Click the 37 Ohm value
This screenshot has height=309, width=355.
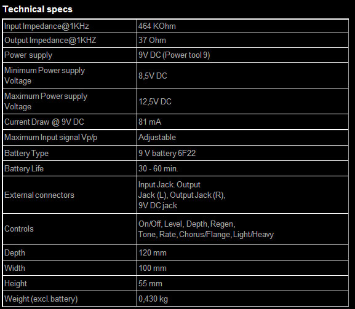coord(152,40)
